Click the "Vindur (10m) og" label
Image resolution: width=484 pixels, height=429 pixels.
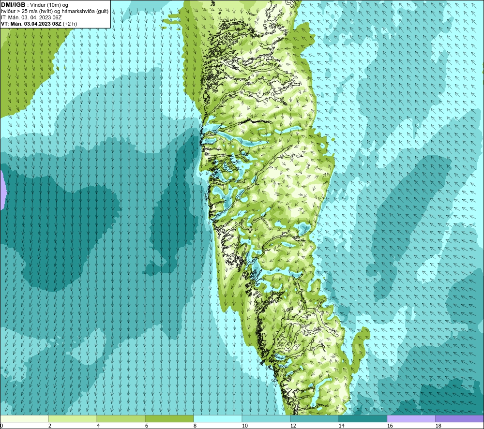pos(49,5)
